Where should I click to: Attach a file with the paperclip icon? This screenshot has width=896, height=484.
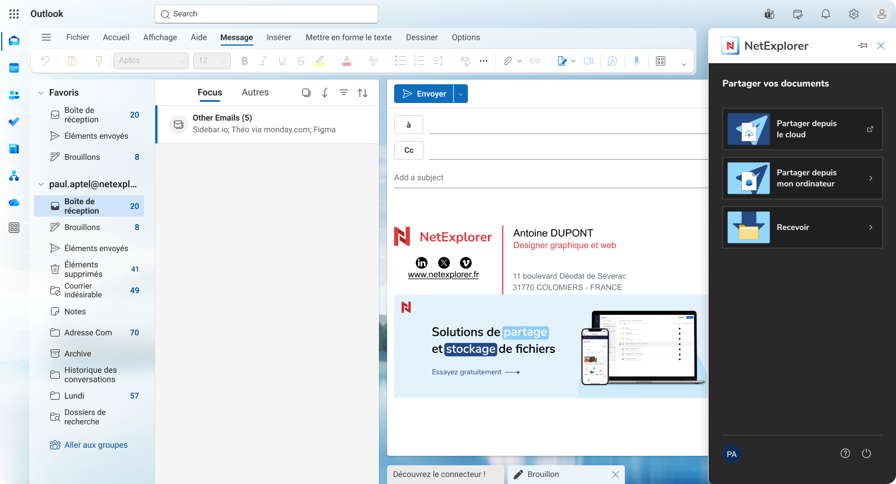click(508, 60)
